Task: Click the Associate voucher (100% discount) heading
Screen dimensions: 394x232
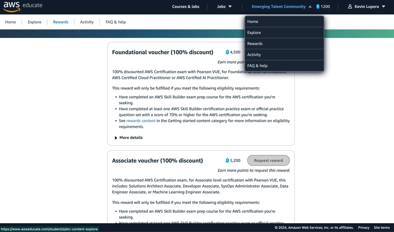Action: [157, 161]
